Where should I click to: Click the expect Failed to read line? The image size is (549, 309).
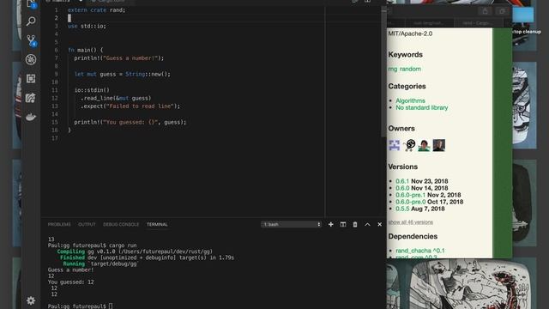point(130,106)
